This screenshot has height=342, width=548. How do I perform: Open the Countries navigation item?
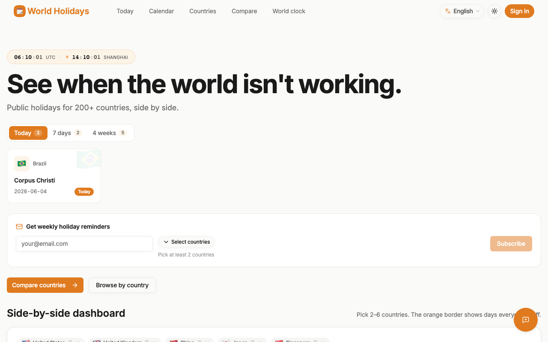click(203, 11)
